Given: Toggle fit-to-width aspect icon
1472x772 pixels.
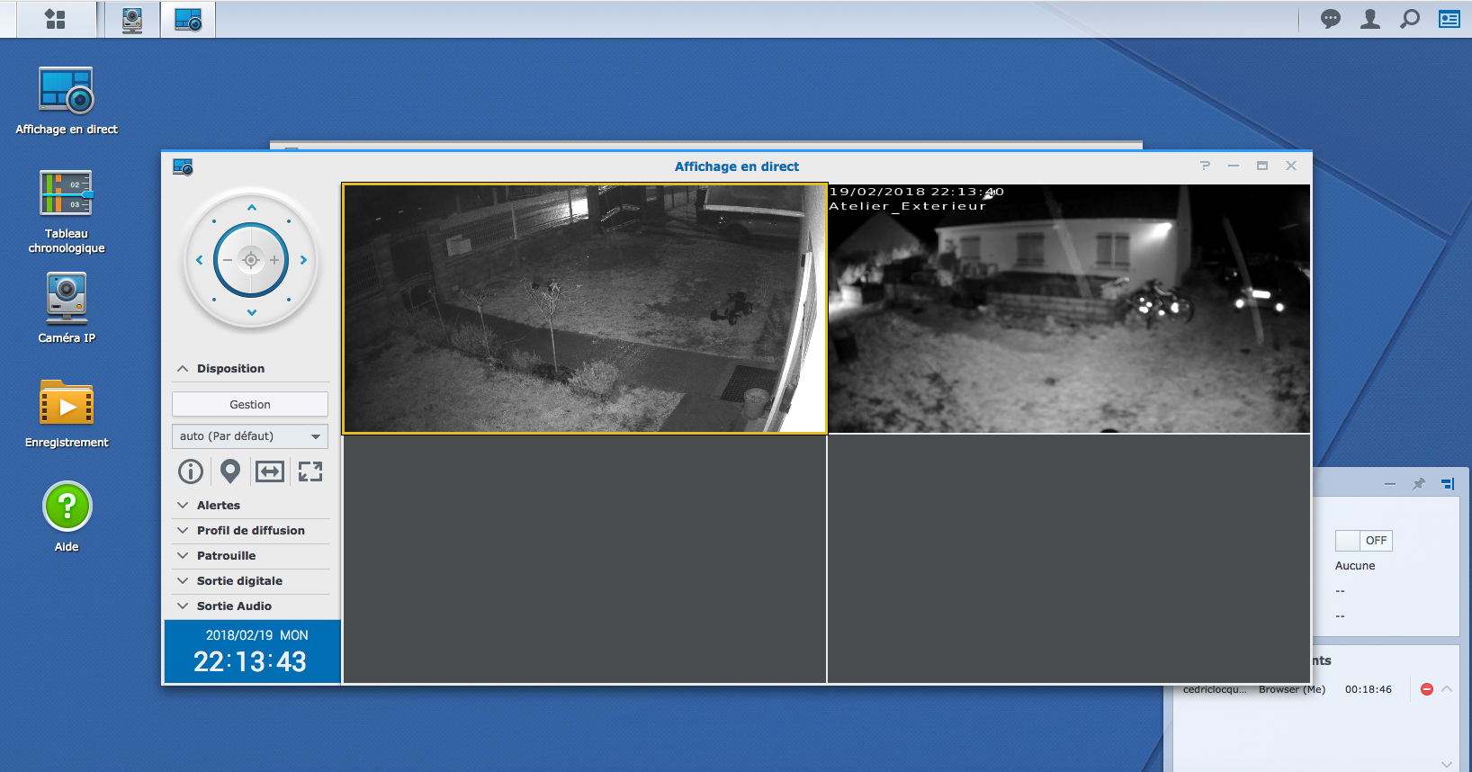Looking at the screenshot, I should [x=270, y=471].
